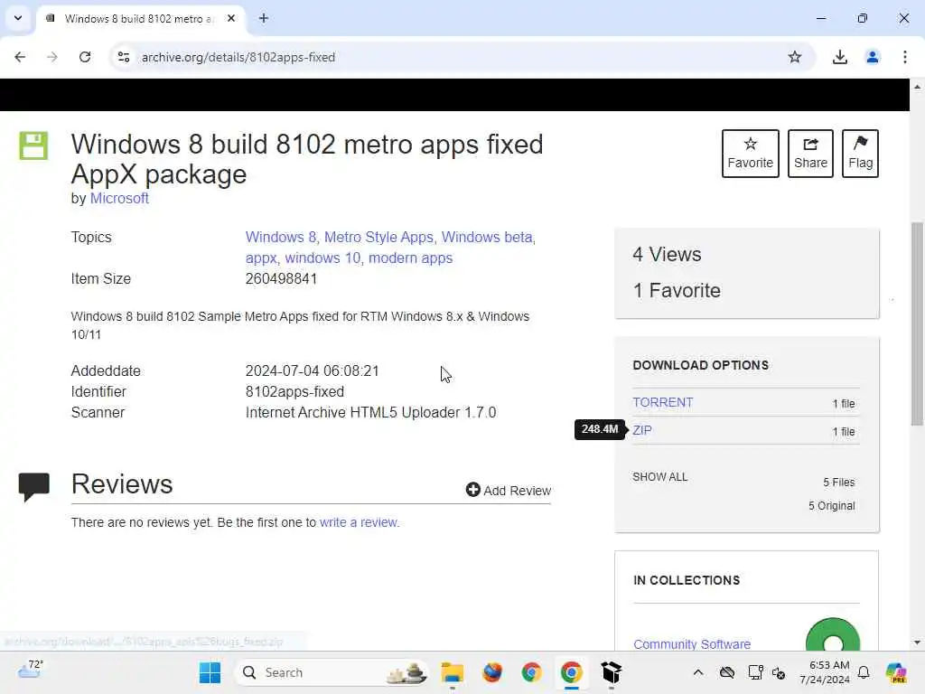Open the windows 10 topic link
This screenshot has height=694, width=925.
pos(322,258)
